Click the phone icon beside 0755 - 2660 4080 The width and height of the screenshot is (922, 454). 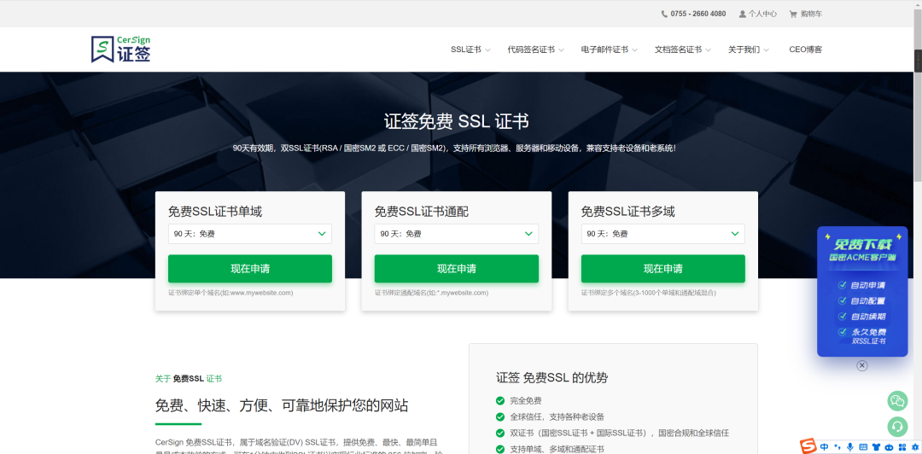664,14
